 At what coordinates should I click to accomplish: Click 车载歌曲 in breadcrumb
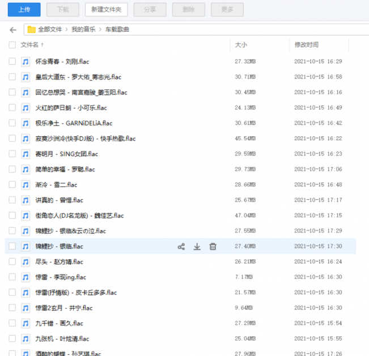117,30
